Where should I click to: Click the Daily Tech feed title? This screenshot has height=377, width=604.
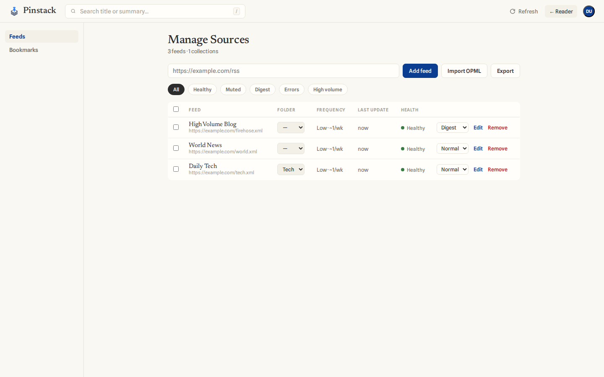tap(203, 166)
